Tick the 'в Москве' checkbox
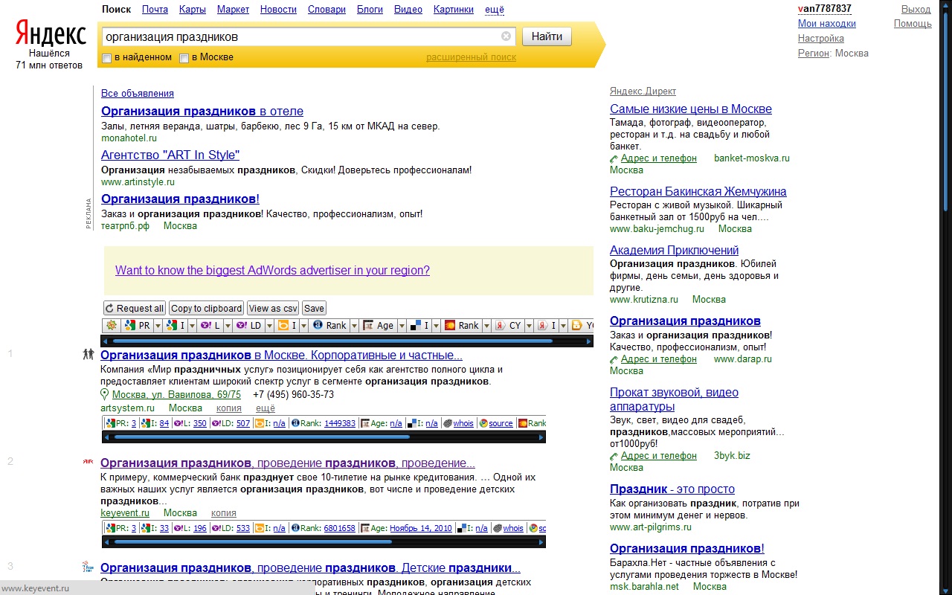The image size is (952, 595). pos(184,58)
